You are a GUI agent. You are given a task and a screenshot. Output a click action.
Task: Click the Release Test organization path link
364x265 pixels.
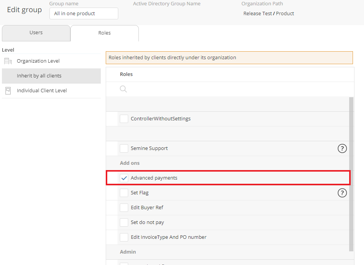click(258, 14)
